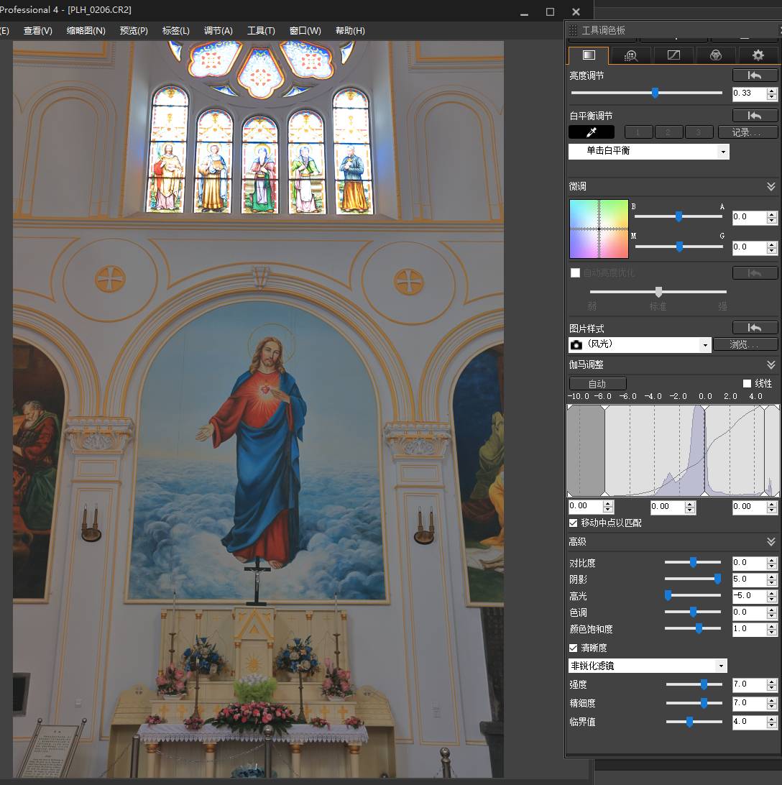Viewport: 782px width, 785px height.
Task: Collapse the 伽马调整 gamma section
Action: pos(771,364)
